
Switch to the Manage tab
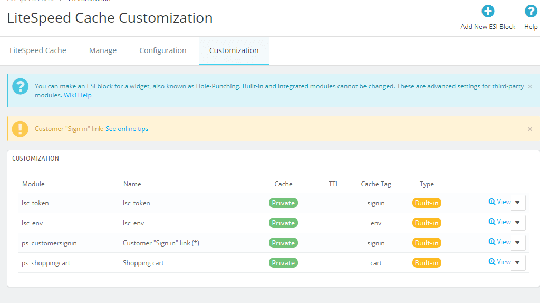103,50
